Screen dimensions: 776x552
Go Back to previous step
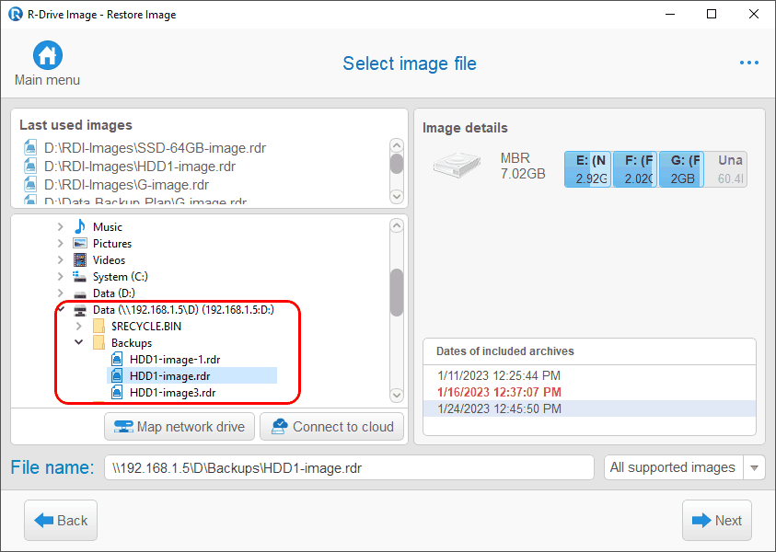tap(61, 521)
